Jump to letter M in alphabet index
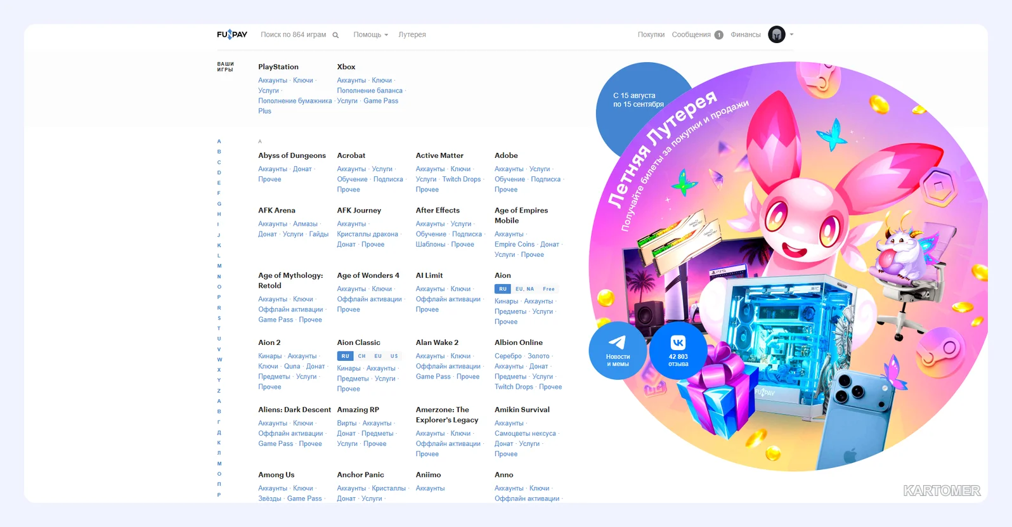1012x527 pixels. click(x=219, y=266)
